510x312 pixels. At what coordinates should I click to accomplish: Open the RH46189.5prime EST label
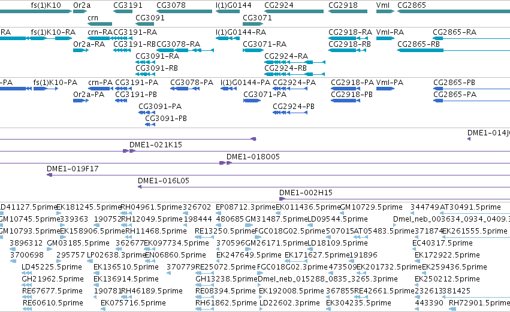152,291
